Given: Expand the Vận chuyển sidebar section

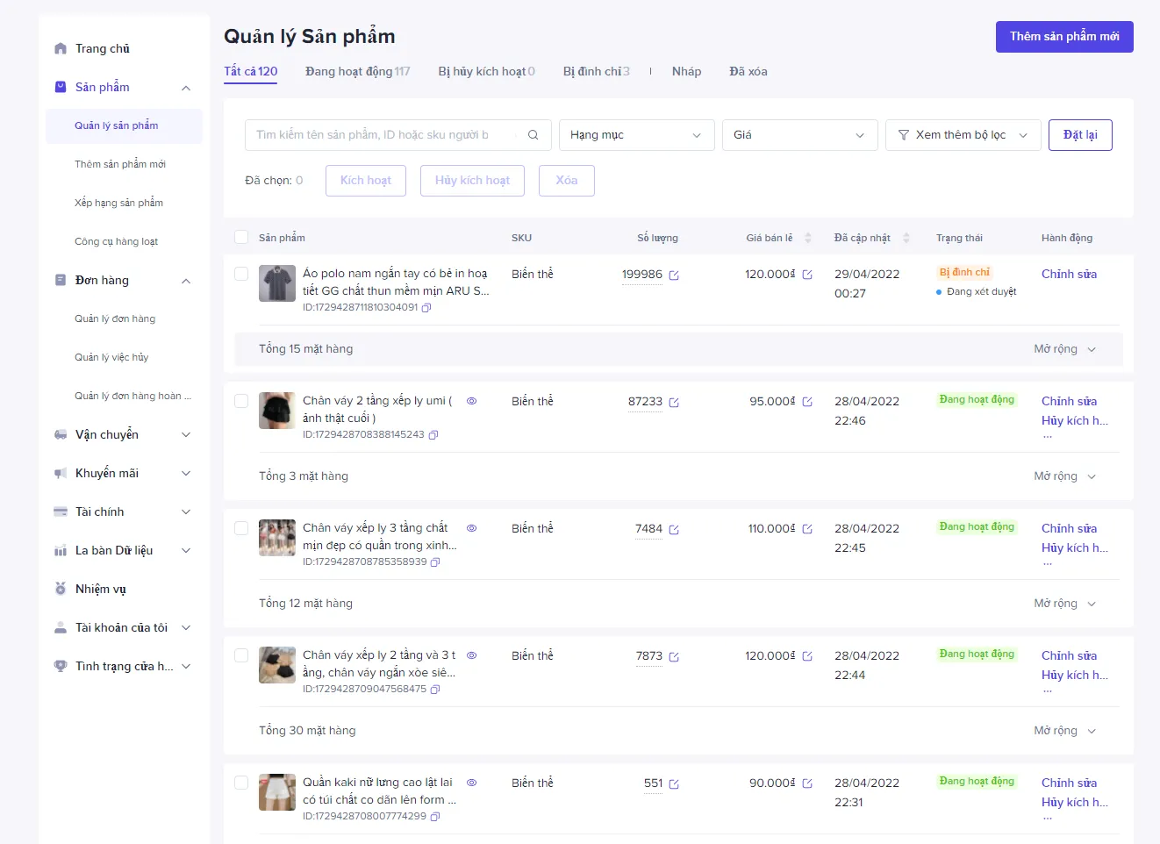Looking at the screenshot, I should coord(123,434).
